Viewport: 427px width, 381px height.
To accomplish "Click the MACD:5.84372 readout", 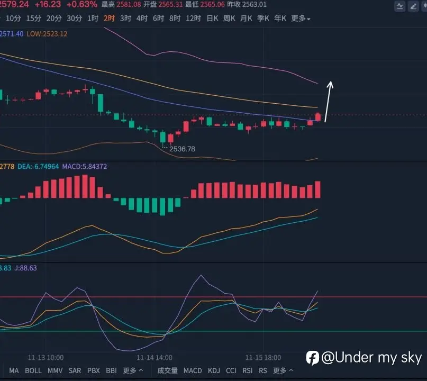I will click(x=85, y=166).
